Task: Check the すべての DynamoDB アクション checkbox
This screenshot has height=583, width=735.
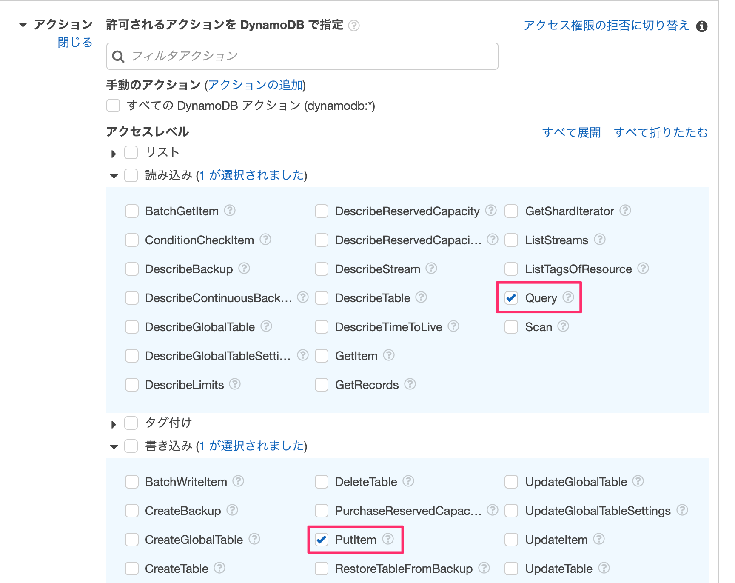Action: pyautogui.click(x=113, y=106)
